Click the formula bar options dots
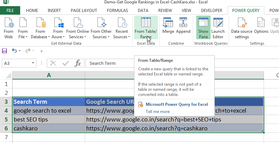 click(x=42, y=63)
